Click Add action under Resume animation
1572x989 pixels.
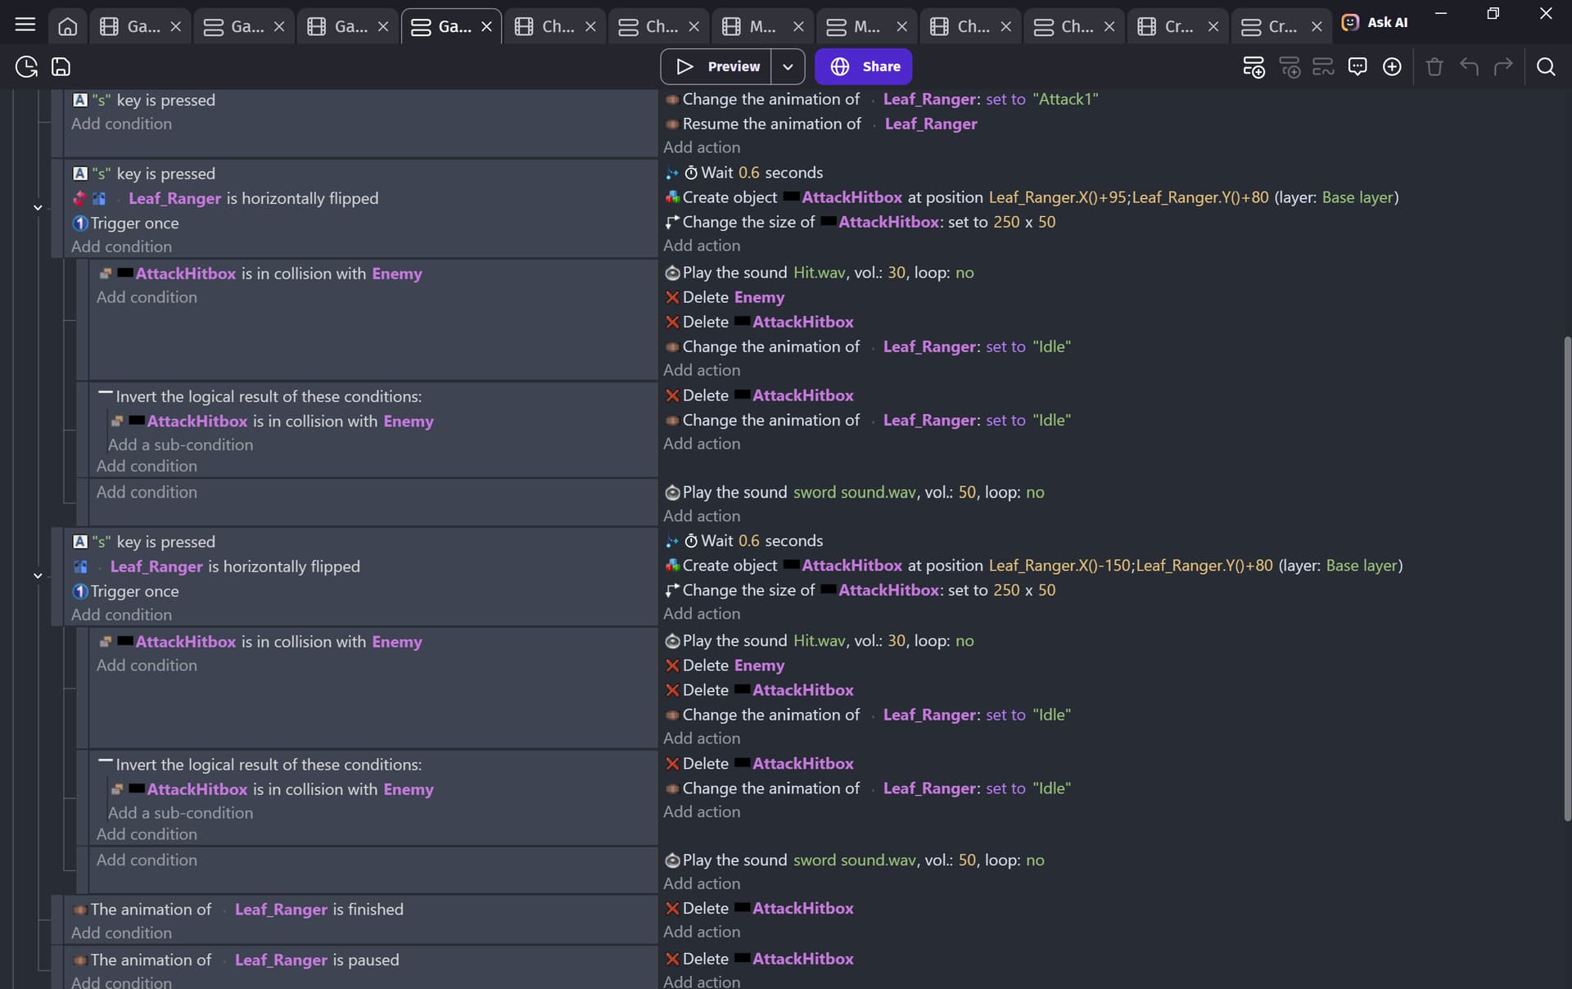click(702, 147)
